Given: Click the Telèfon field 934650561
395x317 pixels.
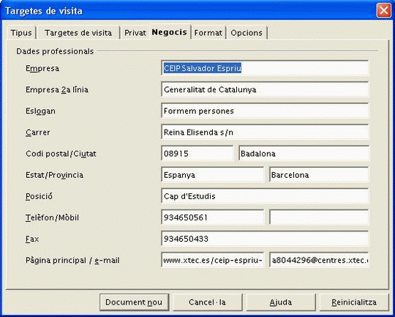Looking at the screenshot, I should point(213,217).
